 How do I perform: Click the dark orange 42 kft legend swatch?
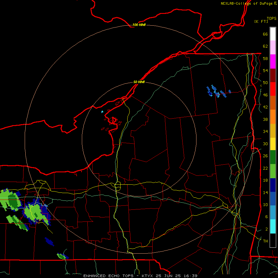point(273,103)
